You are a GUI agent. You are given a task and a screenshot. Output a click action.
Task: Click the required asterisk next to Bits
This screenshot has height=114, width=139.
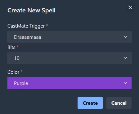[18, 46]
